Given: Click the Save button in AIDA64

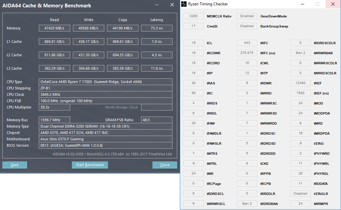Looking at the screenshot, I should click(x=15, y=165).
